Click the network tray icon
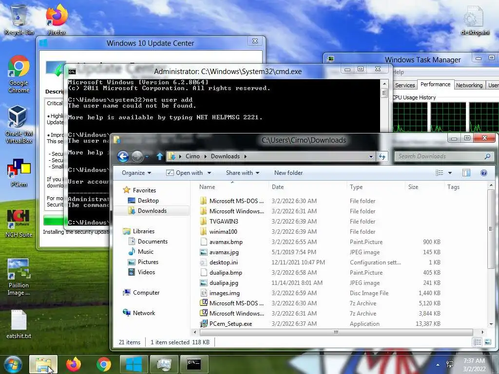Screen dimensions: 499x374 [450, 364]
